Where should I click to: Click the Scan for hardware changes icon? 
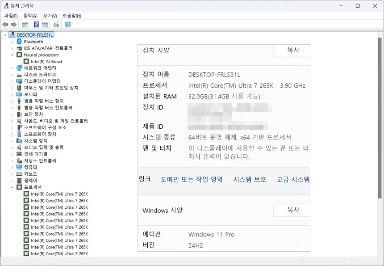click(67, 25)
